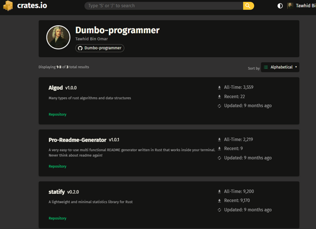Open the Pro-Readme-Generator crate page
Viewport: 316px width, 229px height.
[78, 140]
